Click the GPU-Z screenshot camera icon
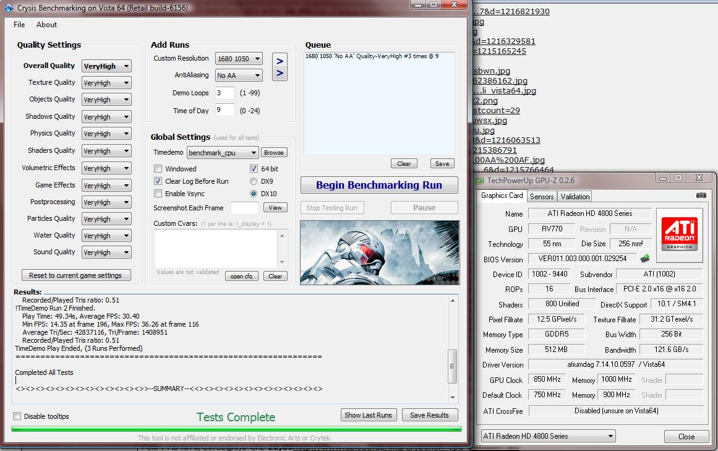The height and width of the screenshot is (451, 718). pyautogui.click(x=701, y=195)
